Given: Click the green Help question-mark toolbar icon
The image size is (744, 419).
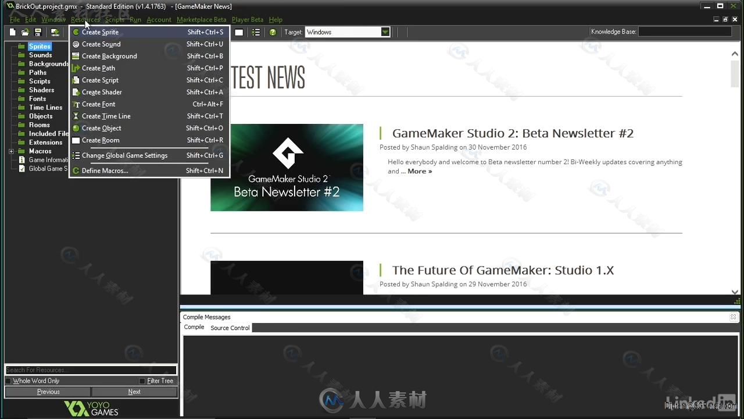Looking at the screenshot, I should 273,32.
